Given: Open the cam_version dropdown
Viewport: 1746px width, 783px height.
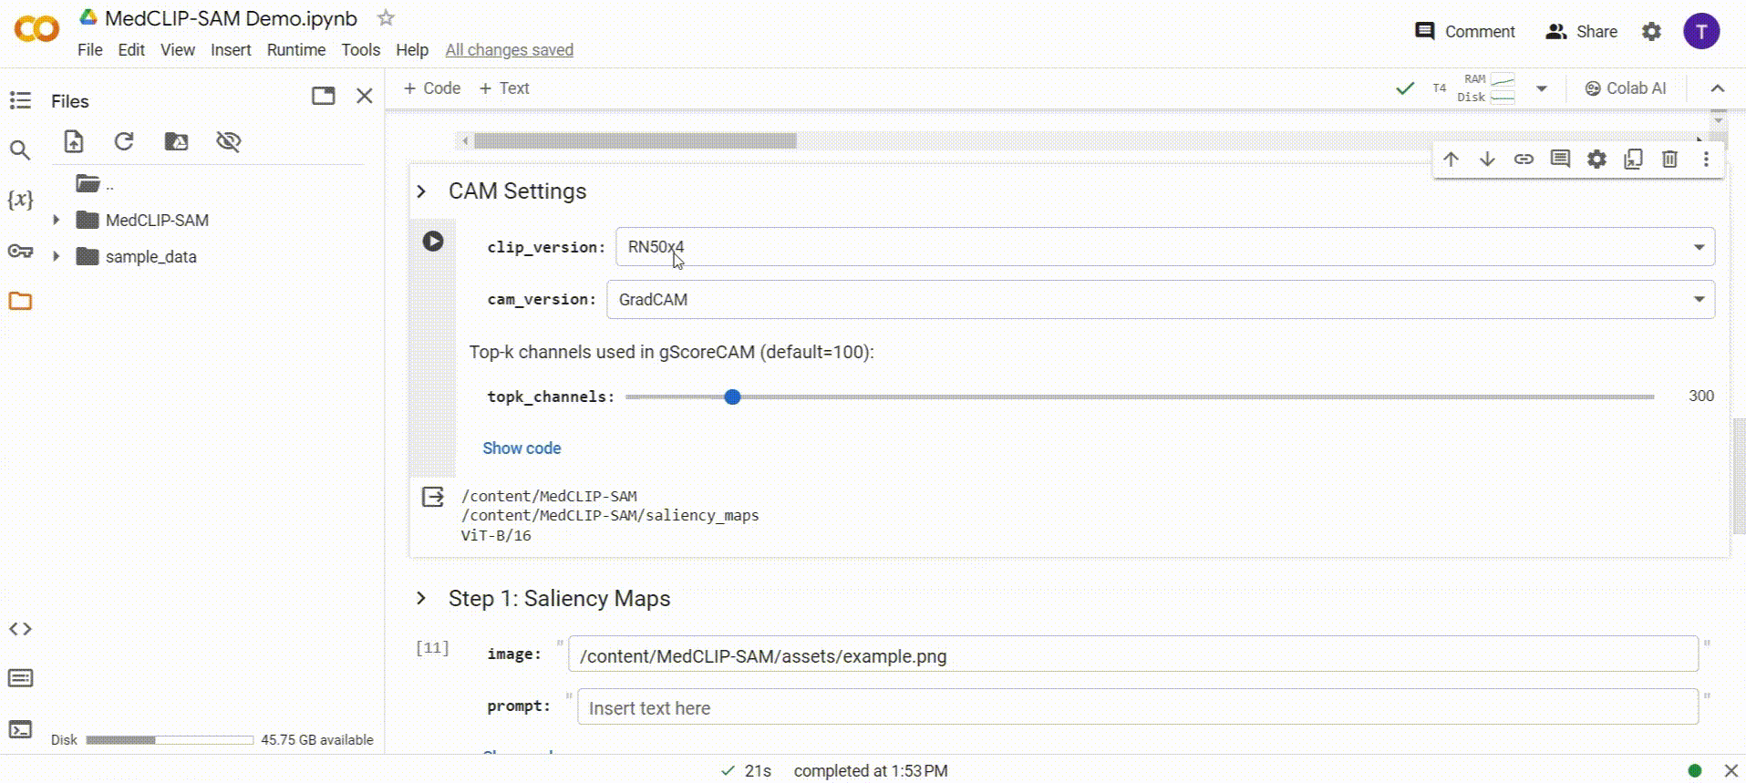Looking at the screenshot, I should 1161,300.
